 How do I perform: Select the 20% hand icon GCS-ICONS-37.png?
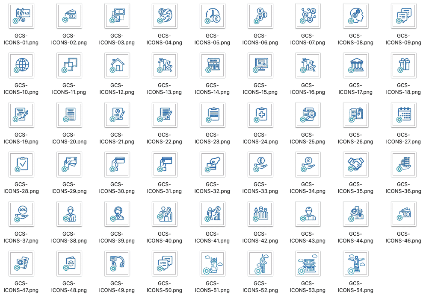[21, 214]
